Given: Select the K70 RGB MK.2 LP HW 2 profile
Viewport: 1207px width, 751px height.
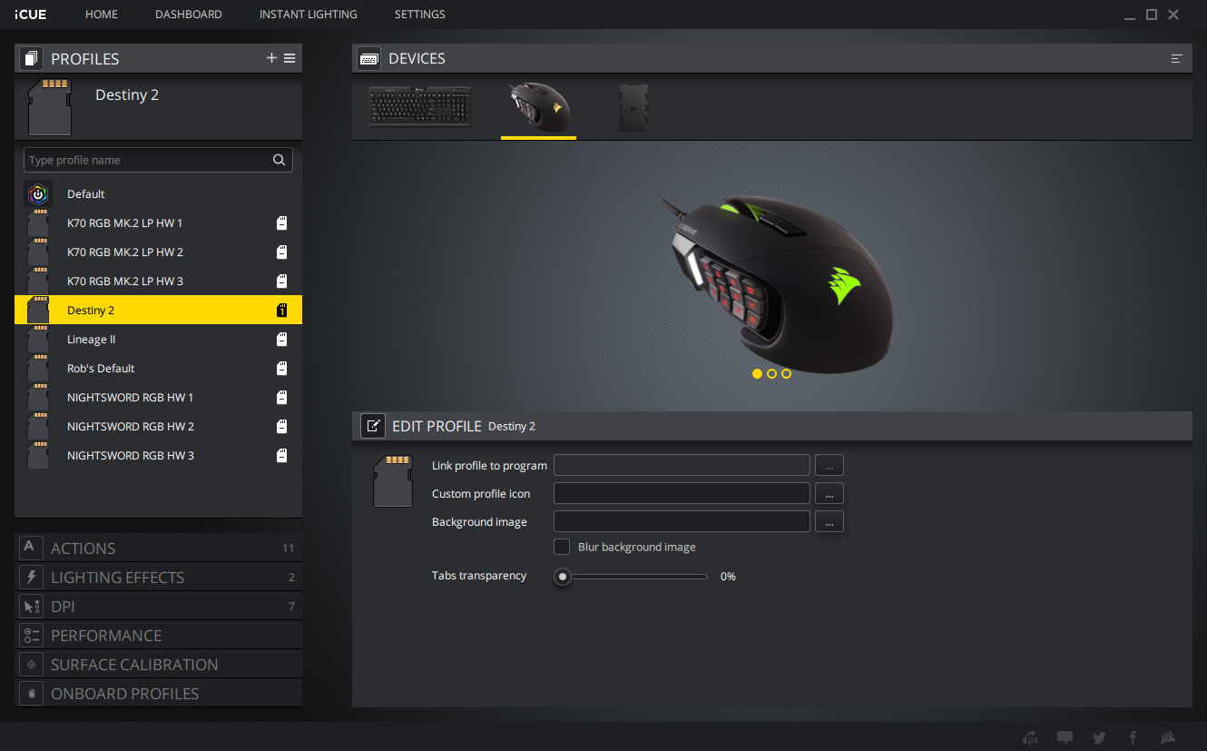Looking at the screenshot, I should pos(158,252).
